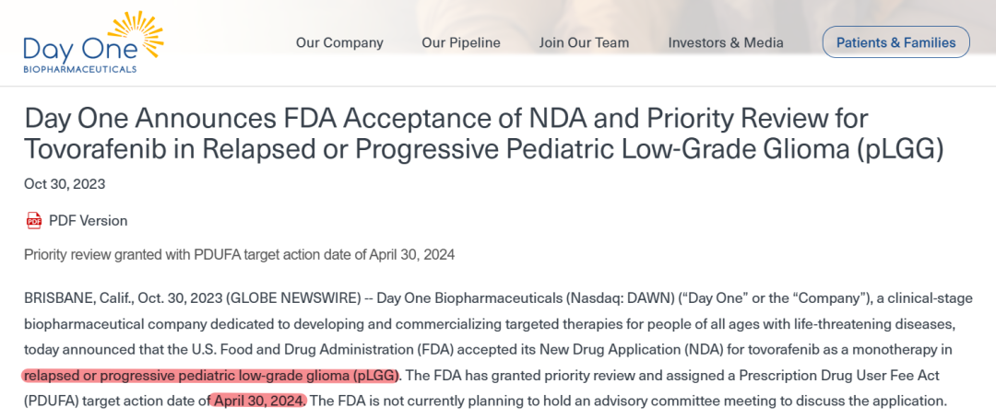This screenshot has width=996, height=419.
Task: Click the press release headline about Tovorafenib
Action: [x=483, y=134]
